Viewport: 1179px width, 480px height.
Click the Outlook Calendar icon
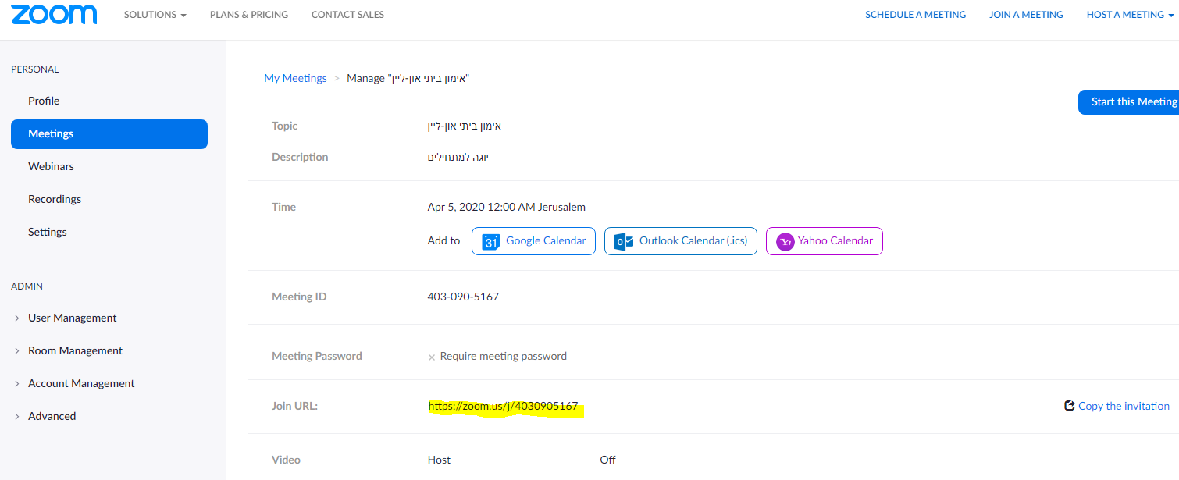(623, 241)
